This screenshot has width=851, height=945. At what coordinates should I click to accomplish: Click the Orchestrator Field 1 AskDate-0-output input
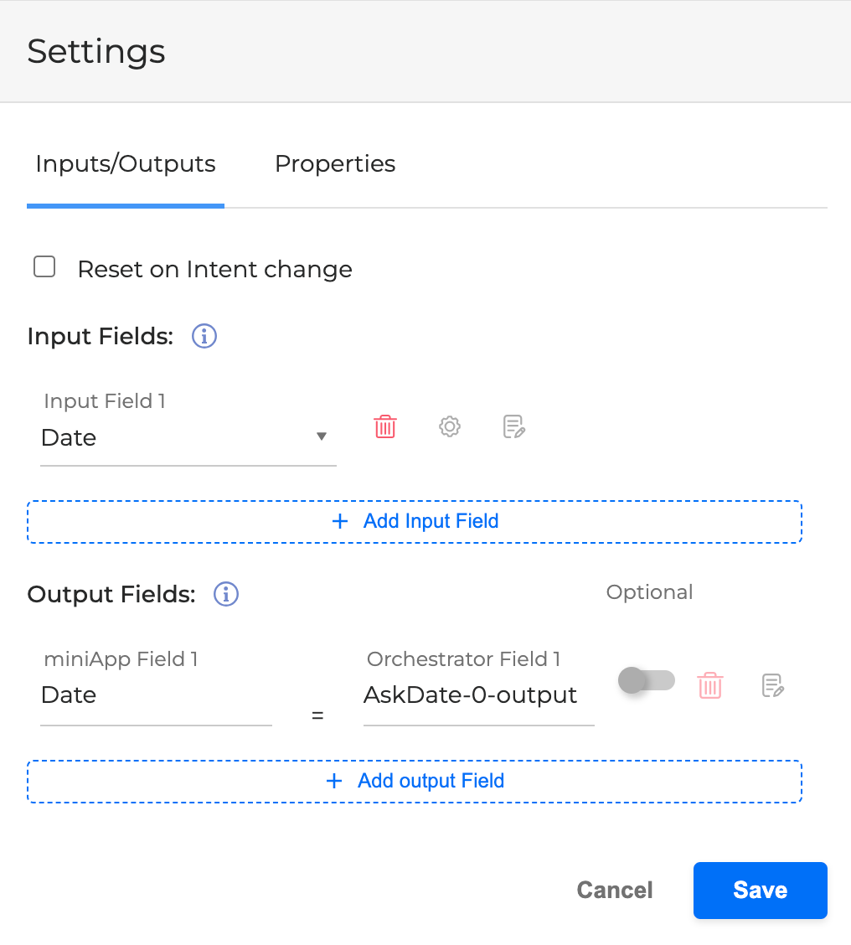pyautogui.click(x=478, y=695)
